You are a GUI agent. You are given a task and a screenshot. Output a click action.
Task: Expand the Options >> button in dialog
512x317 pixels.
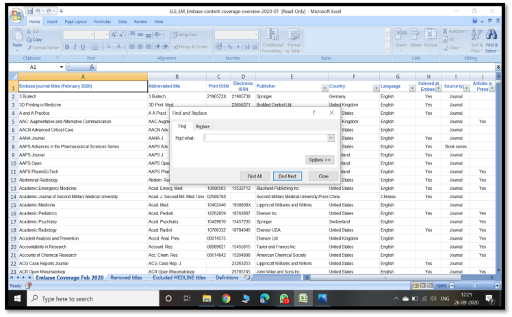point(320,159)
